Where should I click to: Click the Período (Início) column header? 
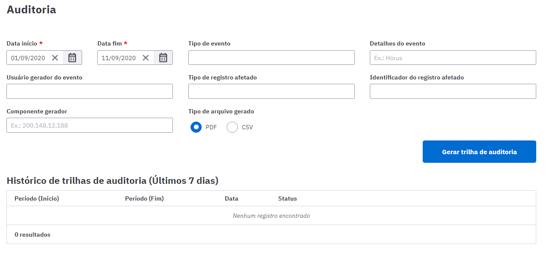point(37,198)
